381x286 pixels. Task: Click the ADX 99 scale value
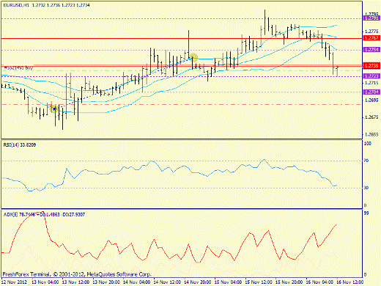(366, 213)
